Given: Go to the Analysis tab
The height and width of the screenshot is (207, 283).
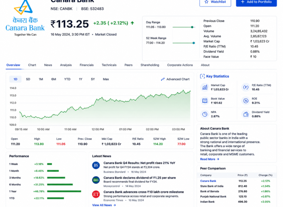Looking at the screenshot, I should [x=66, y=65].
